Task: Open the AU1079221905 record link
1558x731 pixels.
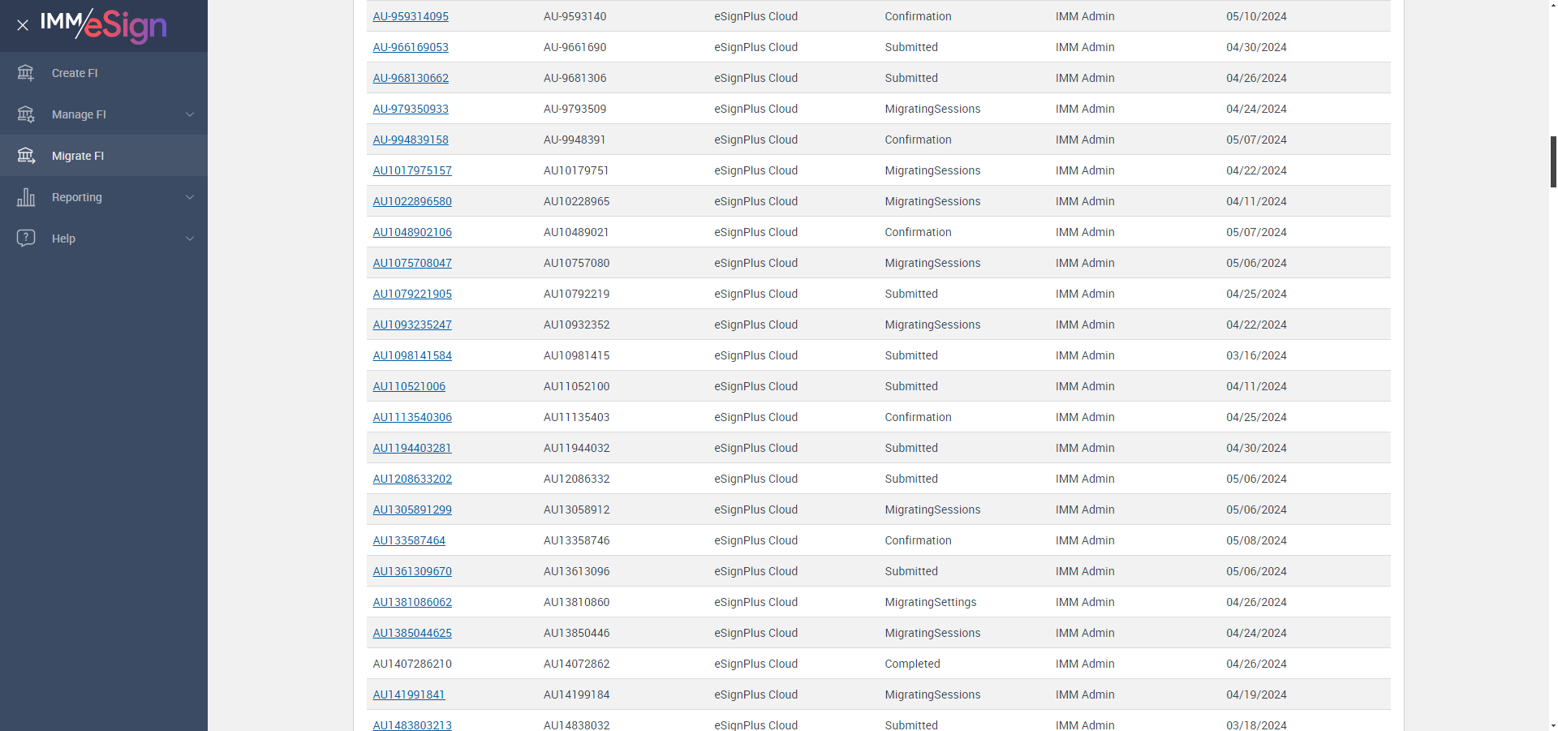Action: click(412, 294)
